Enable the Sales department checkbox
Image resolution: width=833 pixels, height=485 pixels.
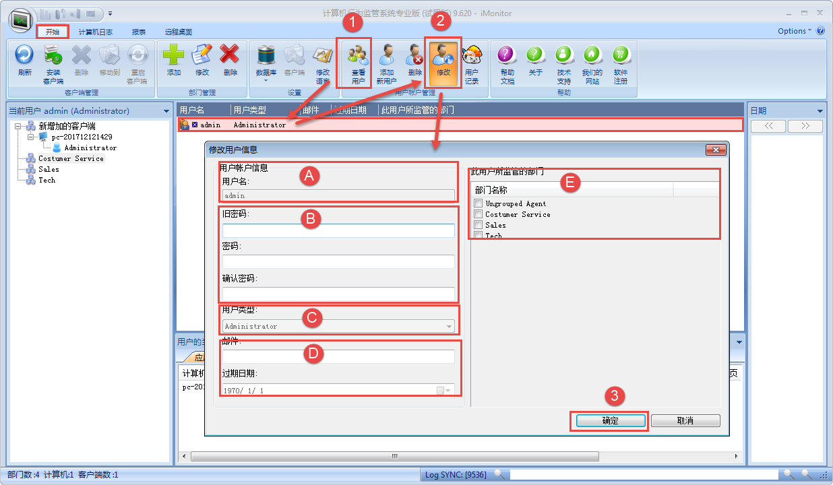(479, 225)
